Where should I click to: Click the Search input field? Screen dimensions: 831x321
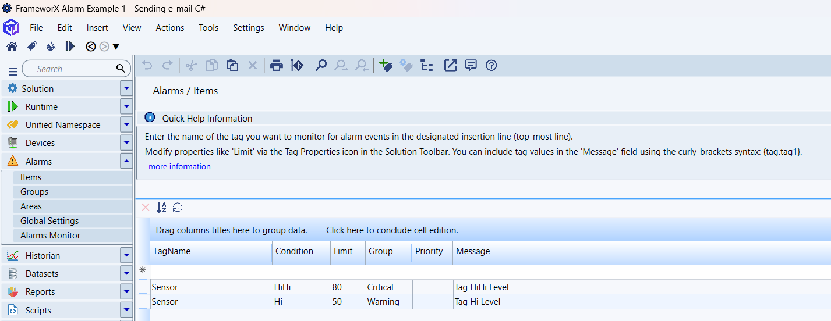(70, 69)
